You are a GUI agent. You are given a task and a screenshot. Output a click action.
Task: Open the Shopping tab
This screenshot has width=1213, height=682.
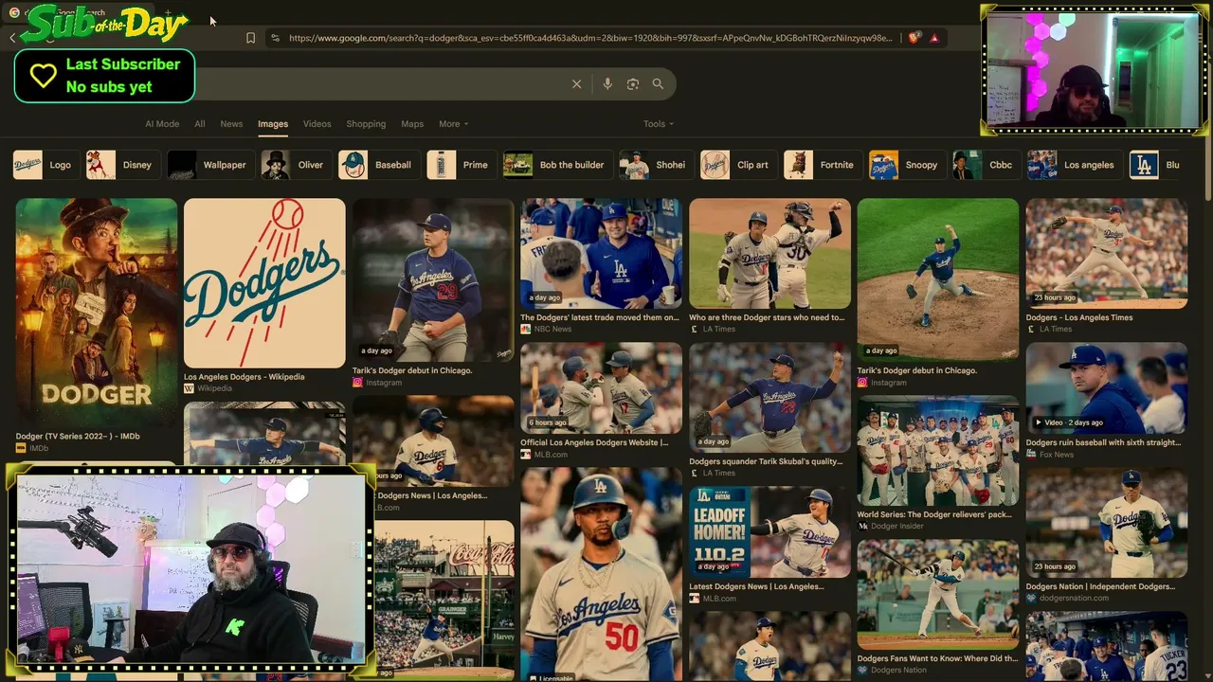(366, 124)
